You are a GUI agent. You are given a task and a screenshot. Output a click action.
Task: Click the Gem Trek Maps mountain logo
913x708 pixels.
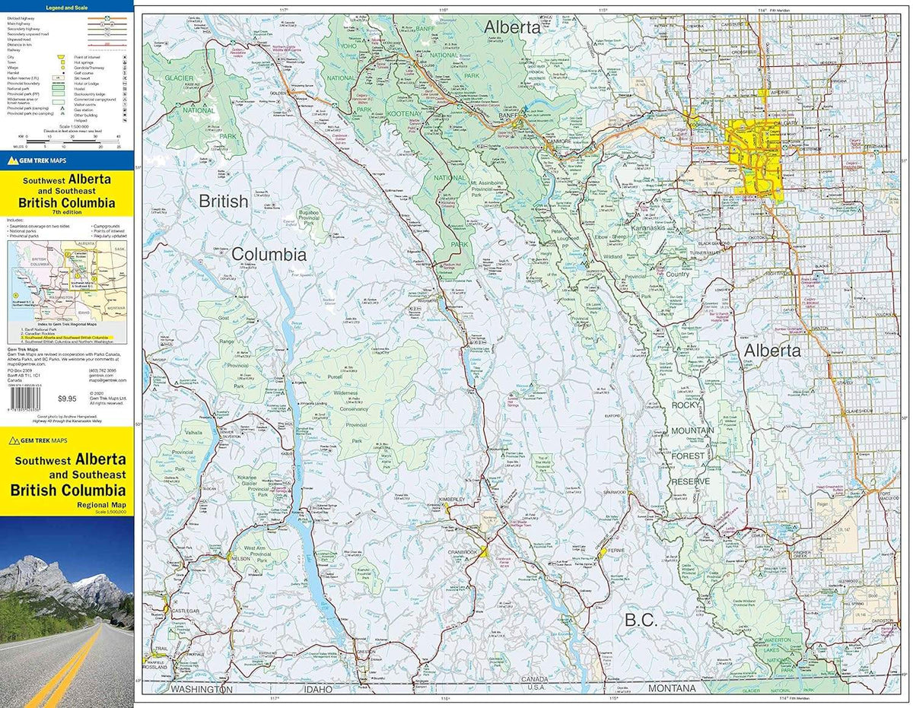click(13, 160)
